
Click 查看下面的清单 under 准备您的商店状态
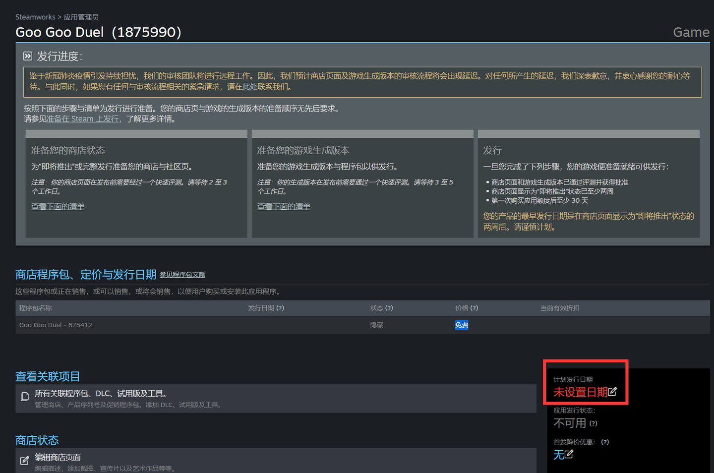58,206
